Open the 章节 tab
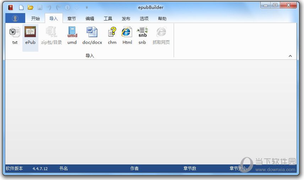The height and width of the screenshot is (180, 304). click(71, 18)
